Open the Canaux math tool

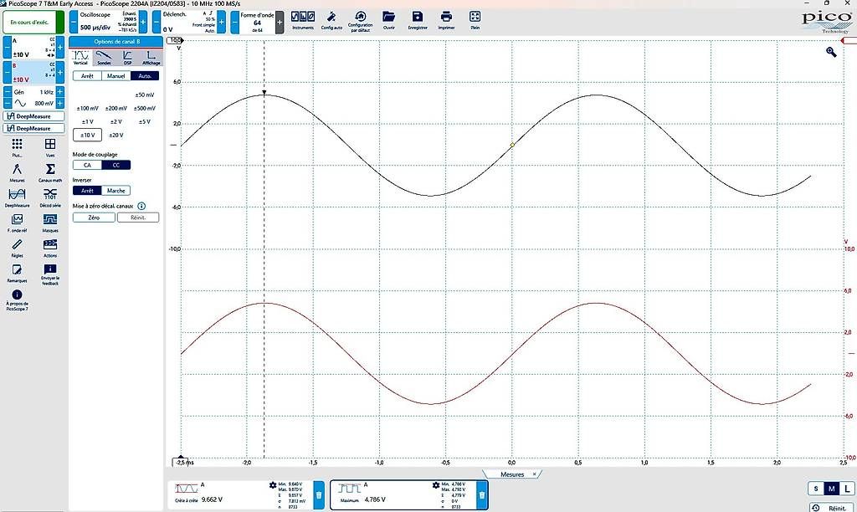[49, 172]
